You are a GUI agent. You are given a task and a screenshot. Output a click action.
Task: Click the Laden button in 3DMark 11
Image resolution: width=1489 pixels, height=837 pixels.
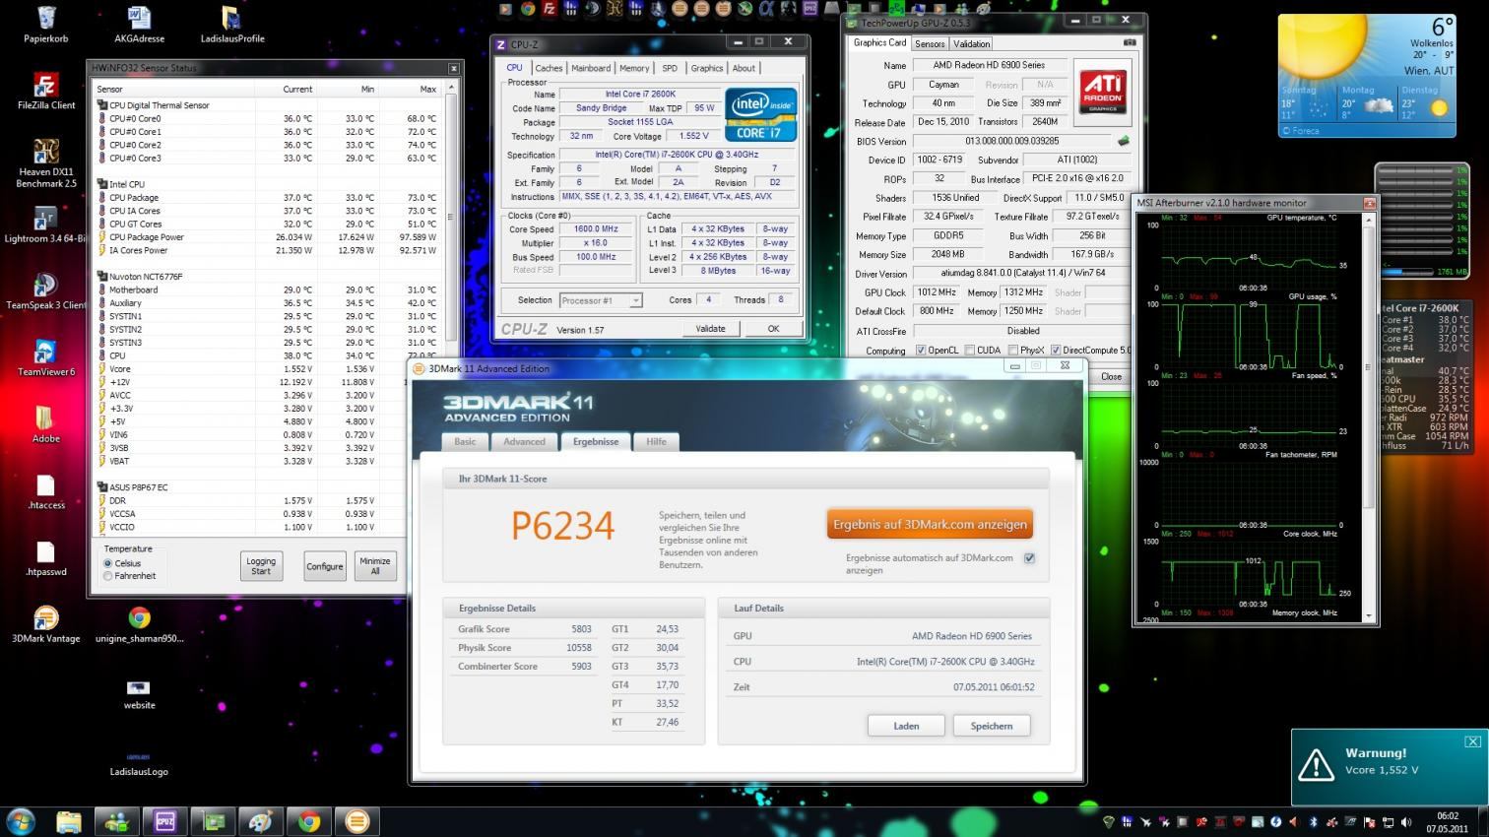point(906,726)
